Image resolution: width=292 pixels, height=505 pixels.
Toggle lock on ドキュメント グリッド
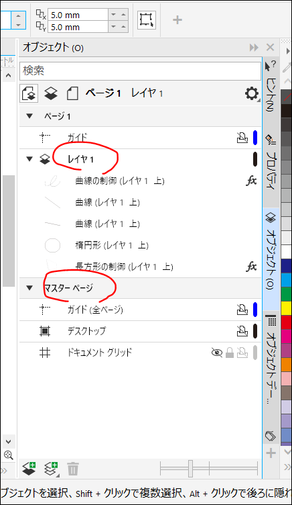click(229, 353)
